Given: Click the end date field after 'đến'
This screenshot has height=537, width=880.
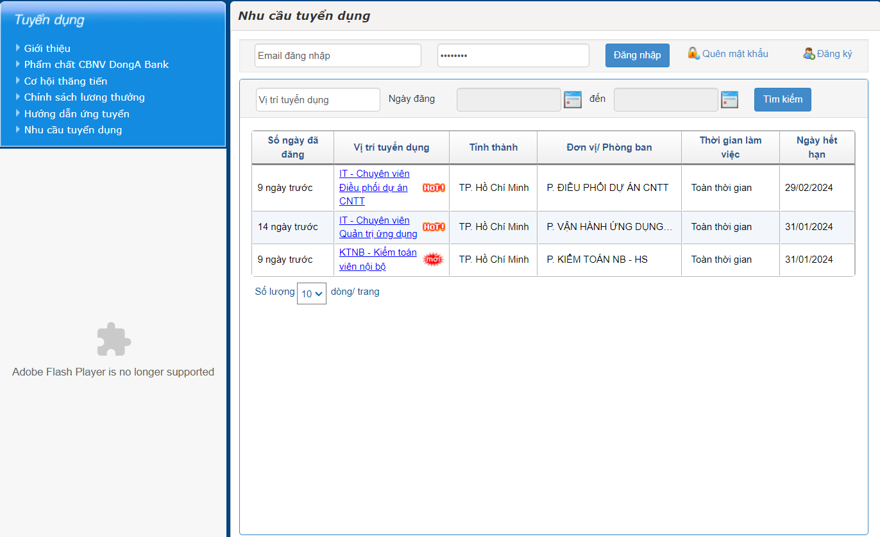Looking at the screenshot, I should point(666,99).
